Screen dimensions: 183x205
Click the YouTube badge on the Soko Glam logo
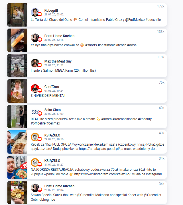tap(40, 113)
